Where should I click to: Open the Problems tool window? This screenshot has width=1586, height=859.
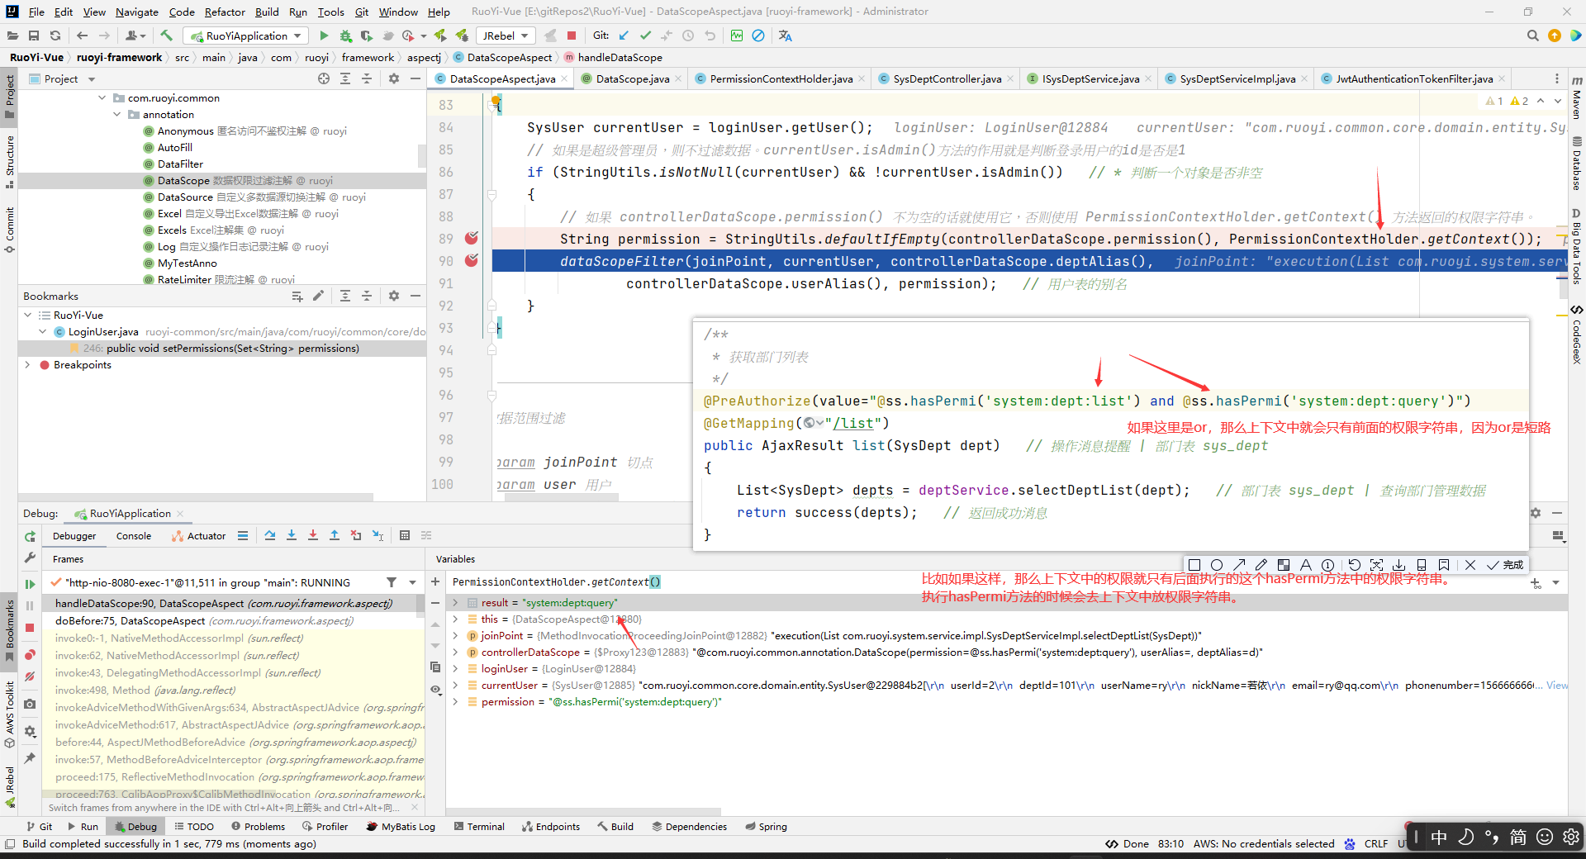point(259,826)
